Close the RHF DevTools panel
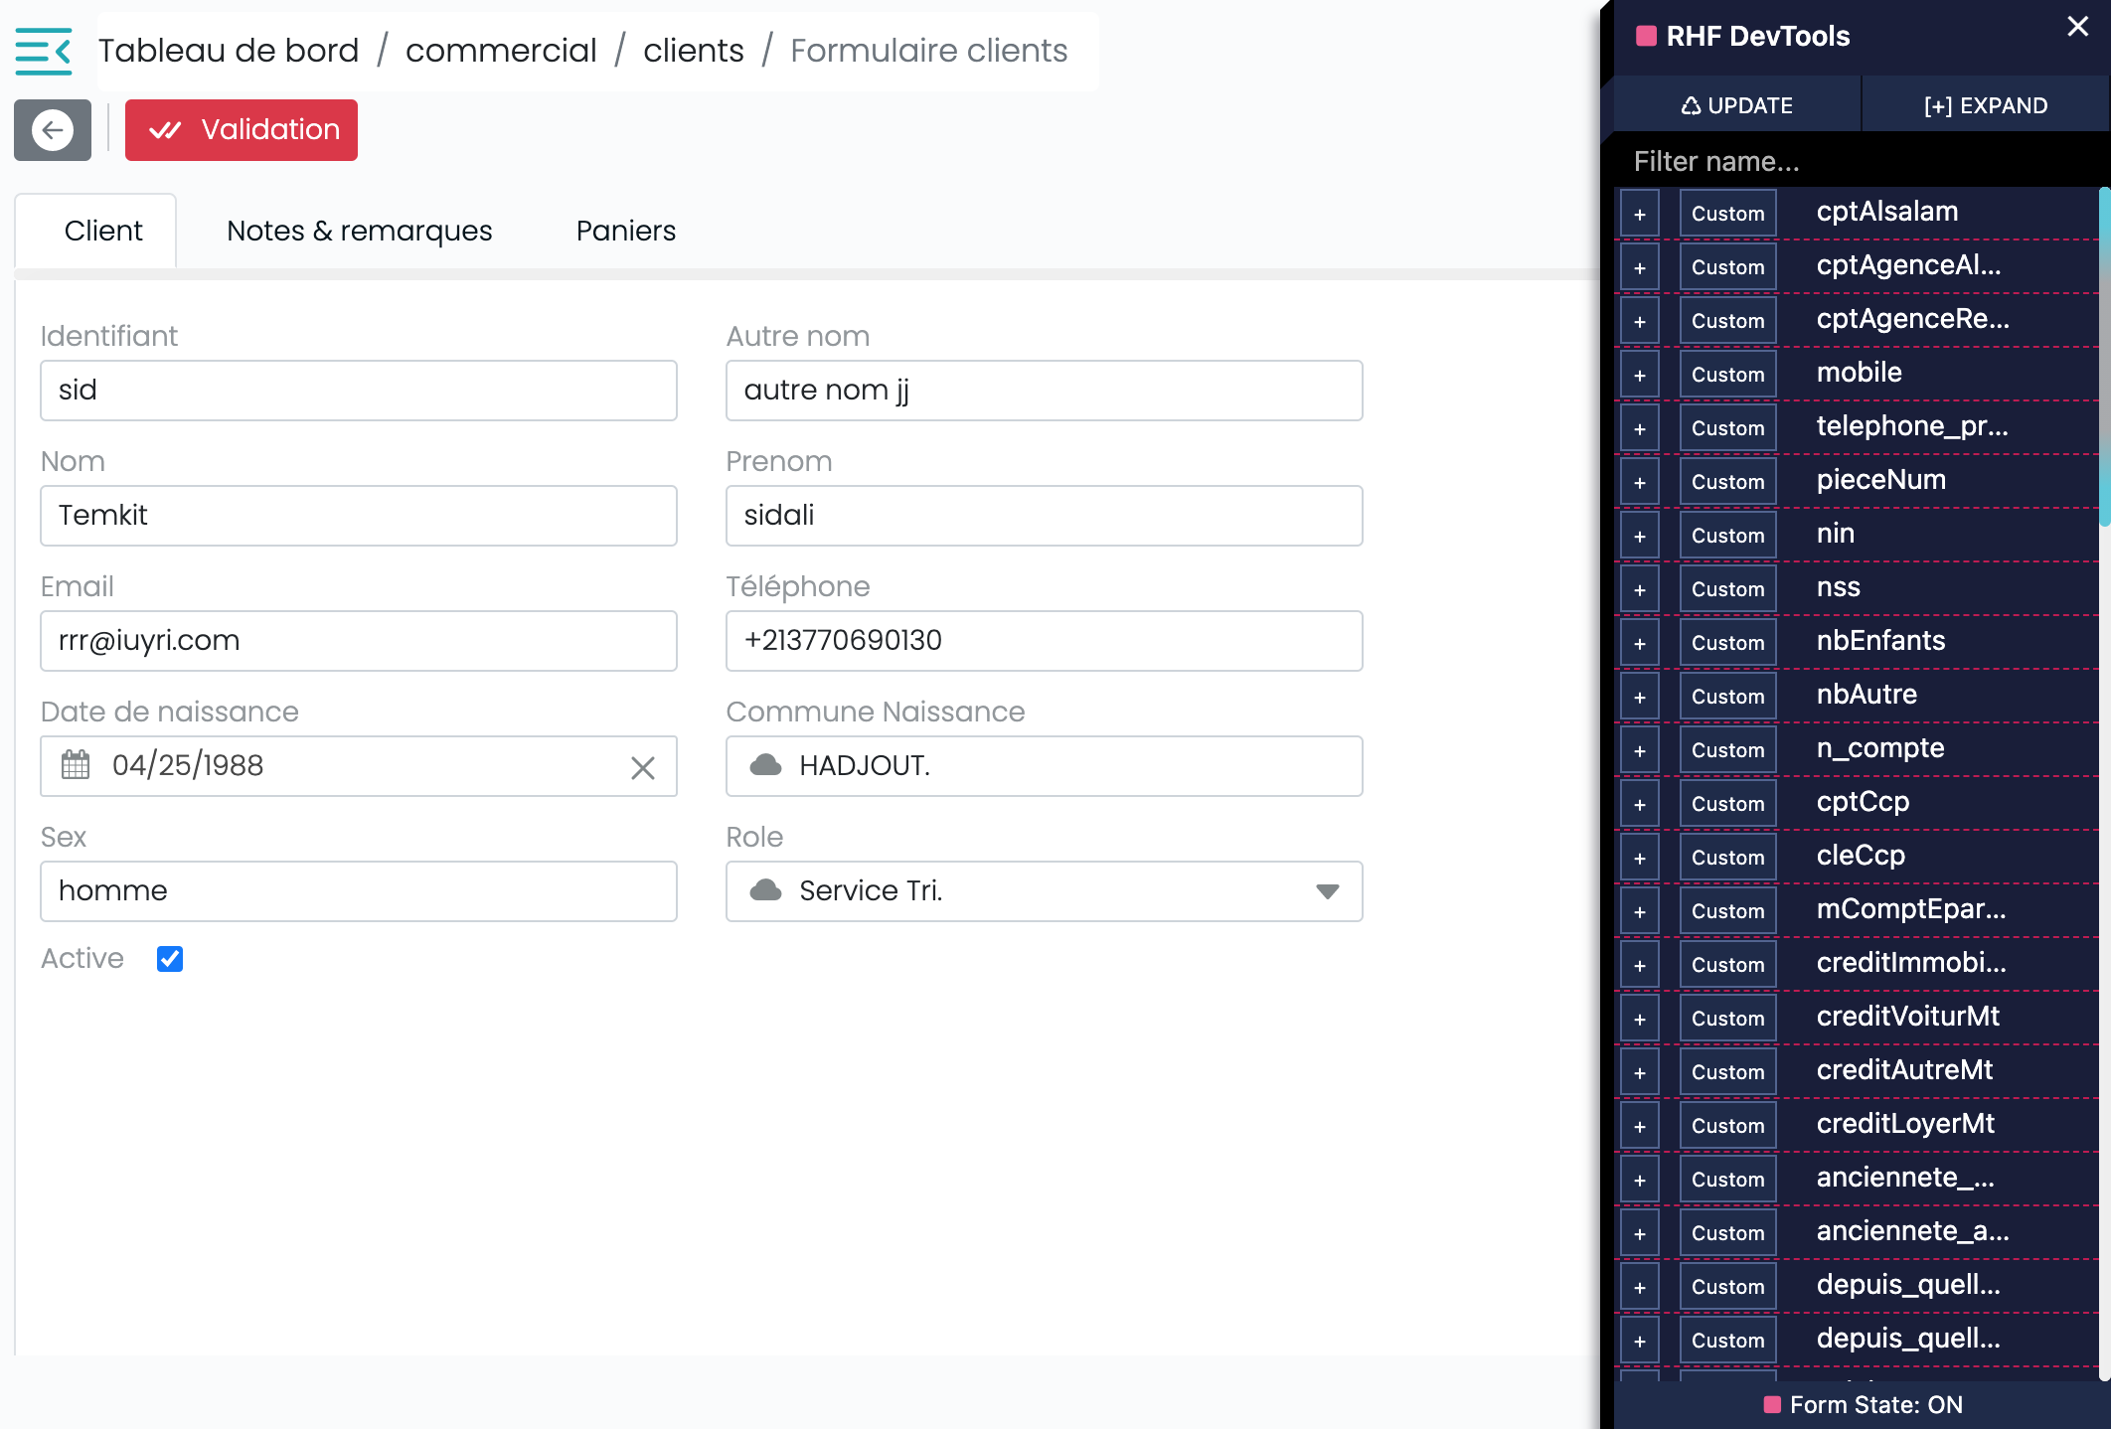The height and width of the screenshot is (1429, 2111). pyautogui.click(x=2077, y=27)
